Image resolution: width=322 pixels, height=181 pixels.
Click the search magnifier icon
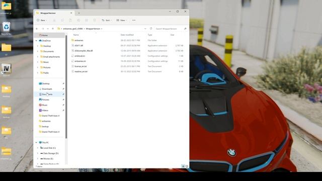click(185, 29)
